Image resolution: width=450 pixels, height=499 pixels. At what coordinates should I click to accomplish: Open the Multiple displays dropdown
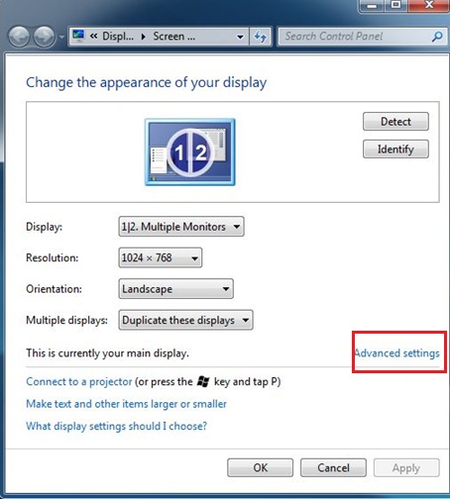coord(185,320)
